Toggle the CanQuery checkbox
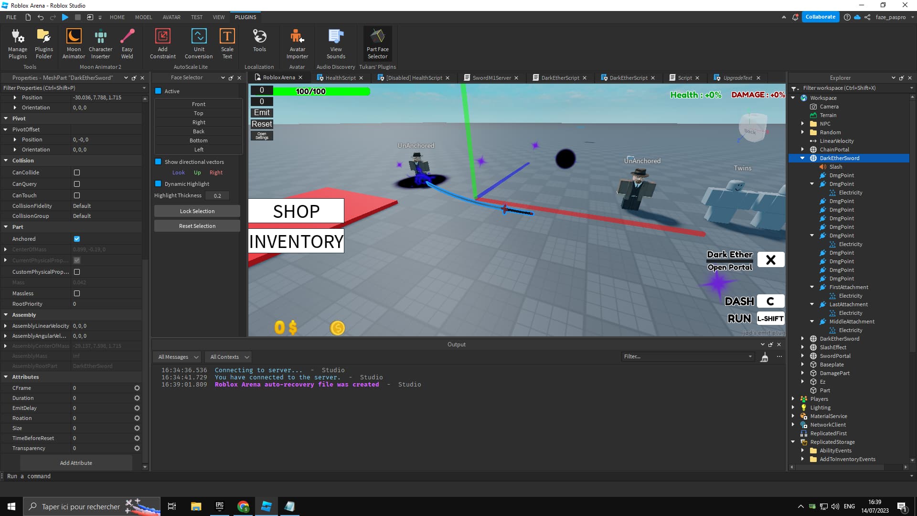917x516 pixels. pos(77,184)
